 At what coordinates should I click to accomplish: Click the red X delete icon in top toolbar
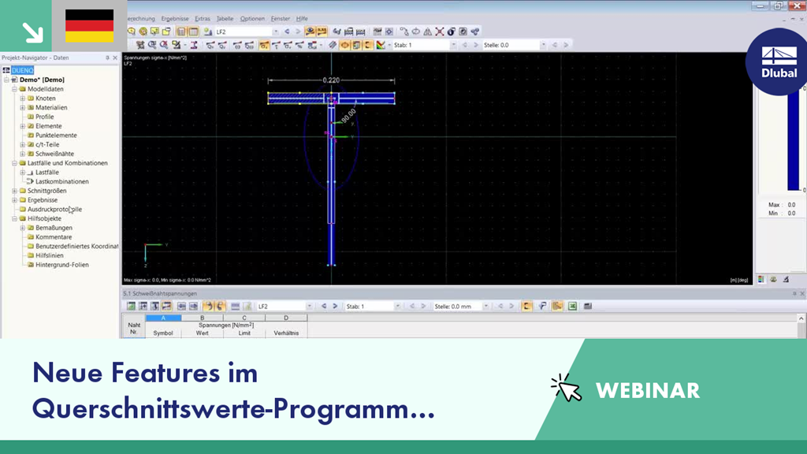(x=440, y=32)
